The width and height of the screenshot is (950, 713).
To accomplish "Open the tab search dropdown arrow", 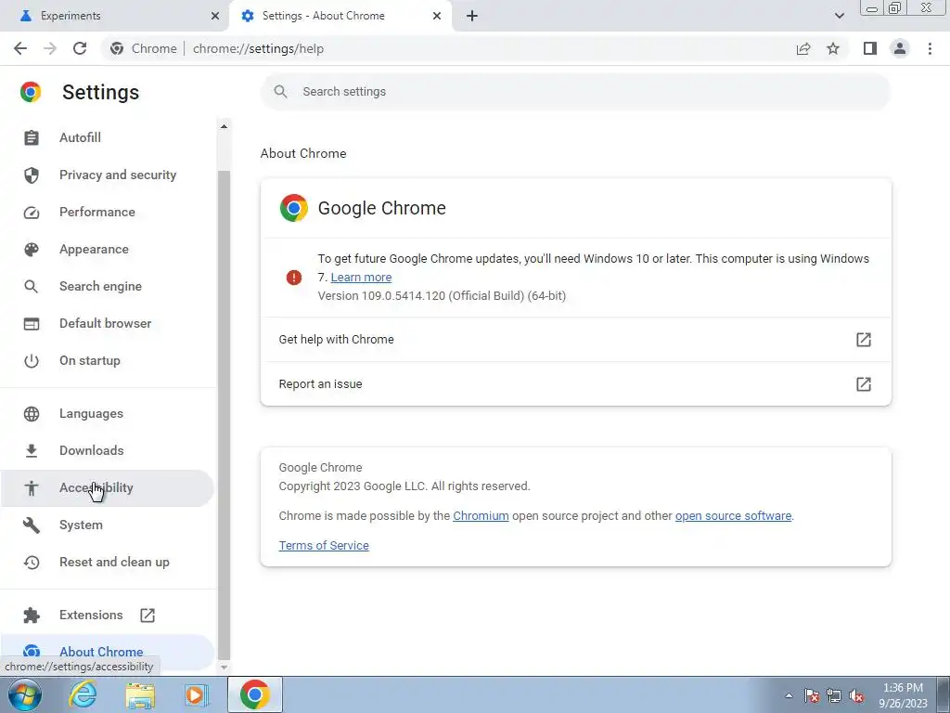I will 839,16.
